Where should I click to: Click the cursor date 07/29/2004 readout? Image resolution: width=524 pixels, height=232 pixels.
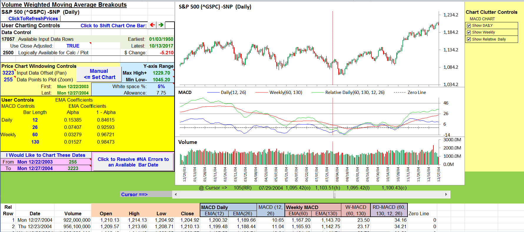271,188
